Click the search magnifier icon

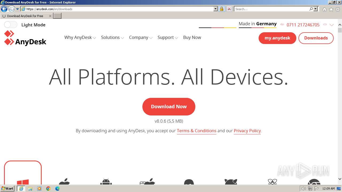pyautogui.click(x=311, y=9)
